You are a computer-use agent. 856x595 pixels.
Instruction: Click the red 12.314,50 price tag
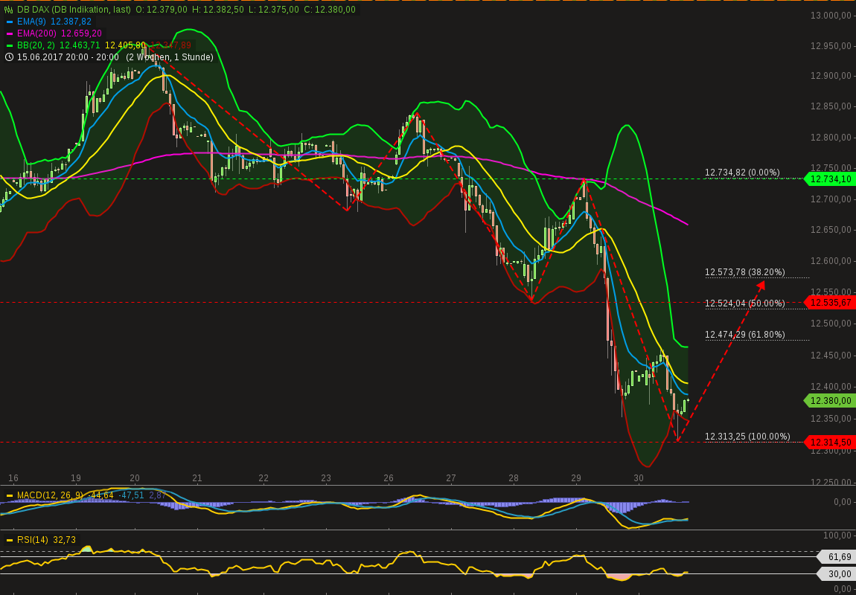click(830, 443)
